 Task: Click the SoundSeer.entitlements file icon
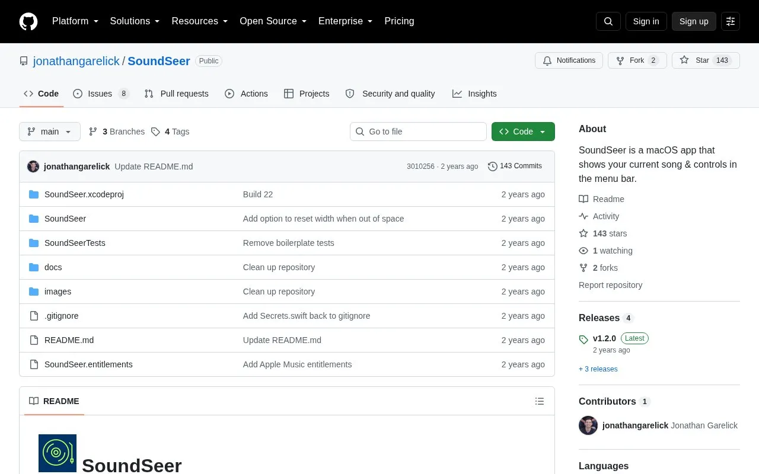(34, 364)
